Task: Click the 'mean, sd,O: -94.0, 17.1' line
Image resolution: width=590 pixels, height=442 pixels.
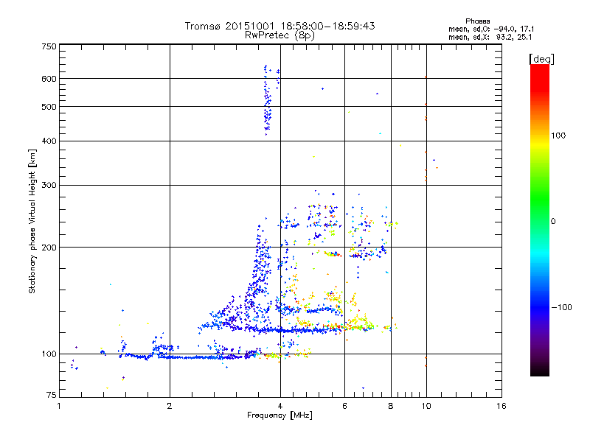Action: point(490,29)
